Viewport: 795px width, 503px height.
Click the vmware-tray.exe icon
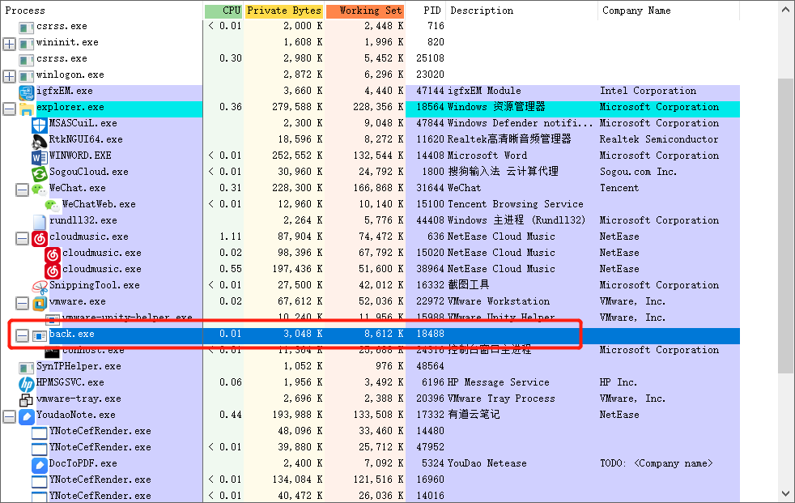[x=27, y=400]
